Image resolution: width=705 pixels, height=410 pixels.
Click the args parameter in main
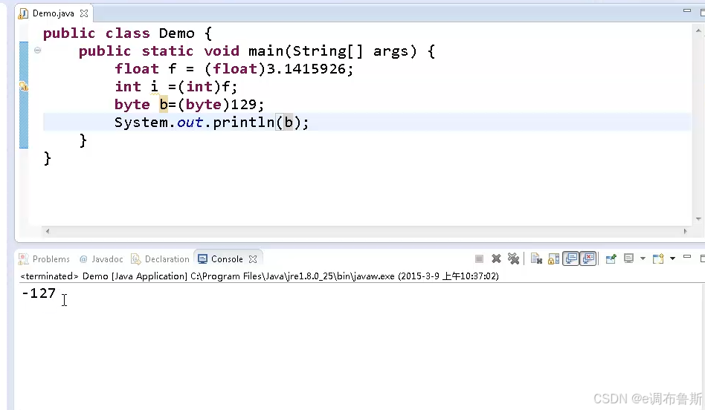coord(390,51)
